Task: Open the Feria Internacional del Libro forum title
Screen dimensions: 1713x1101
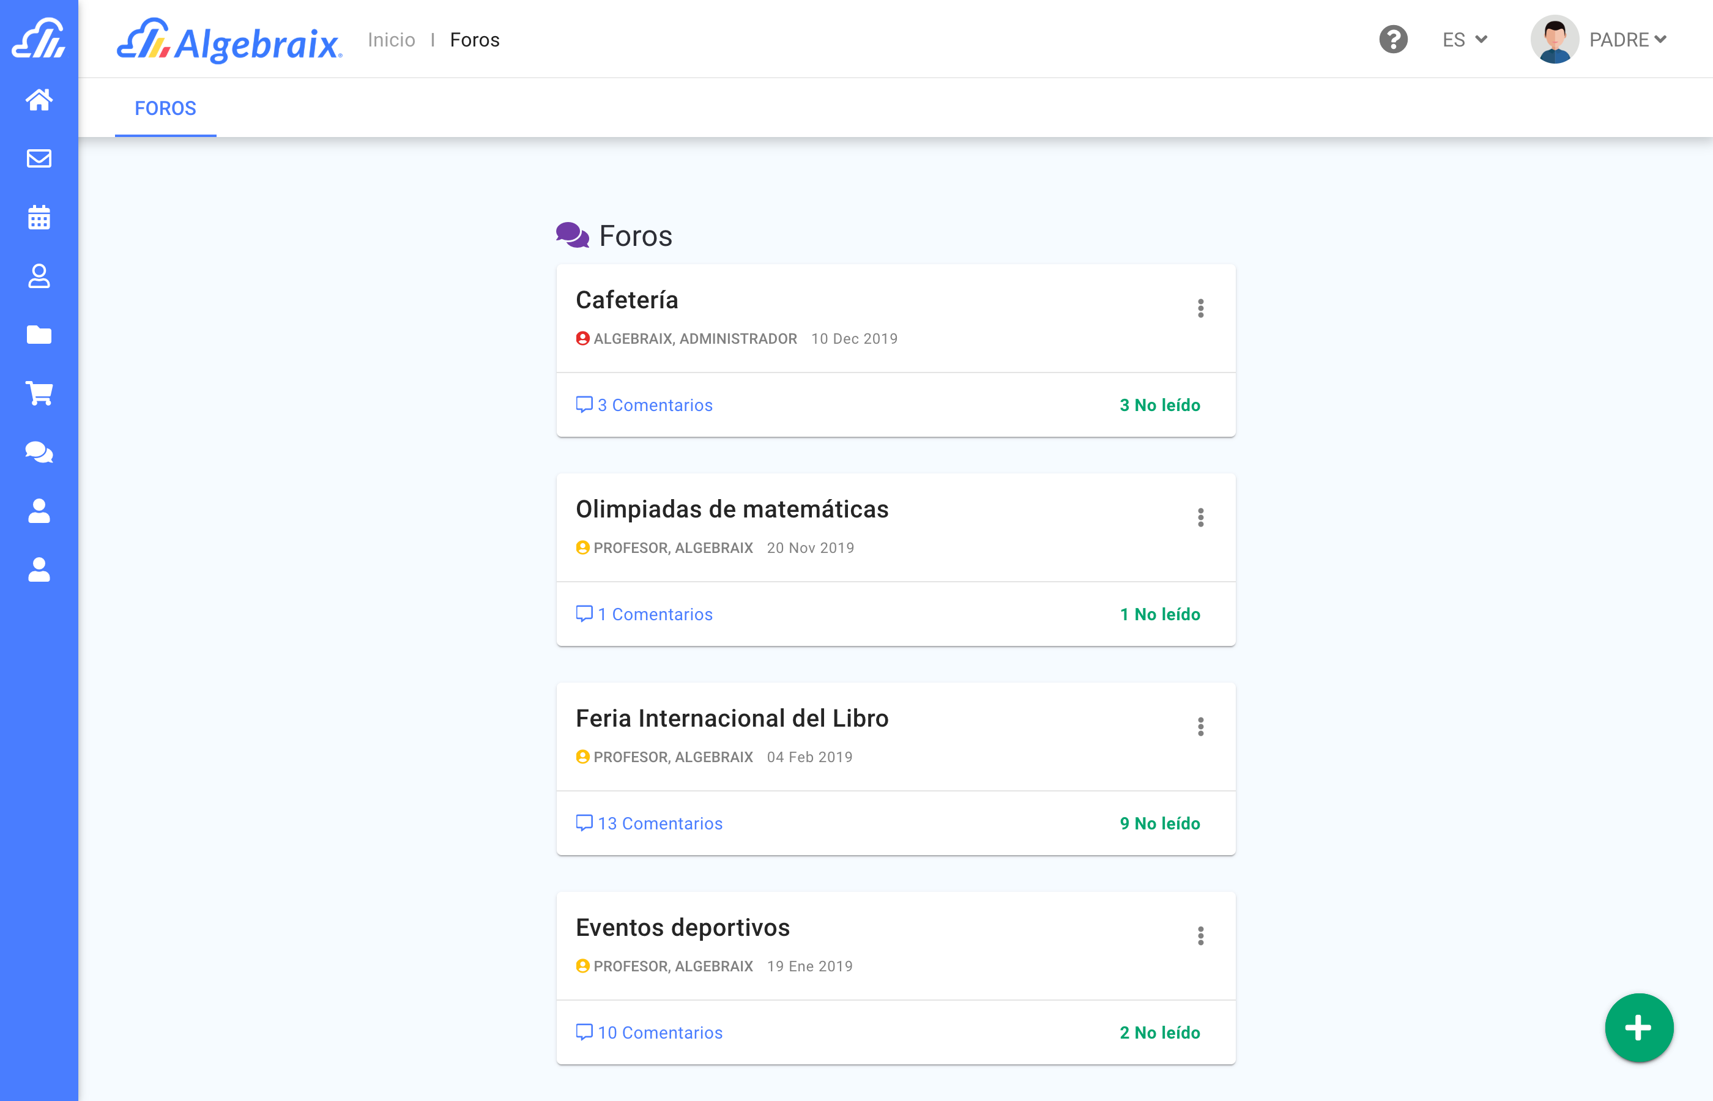Action: coord(731,719)
